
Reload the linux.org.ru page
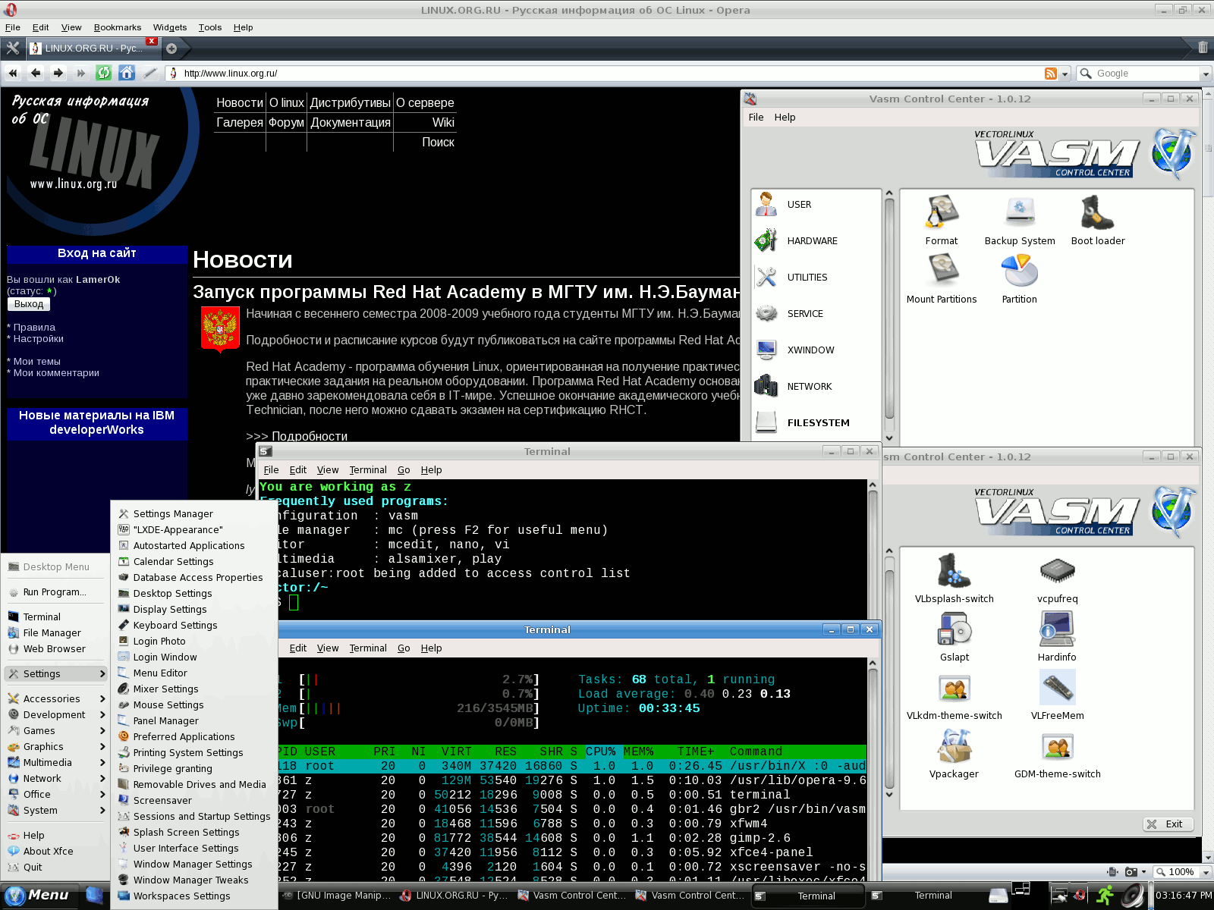click(x=104, y=73)
